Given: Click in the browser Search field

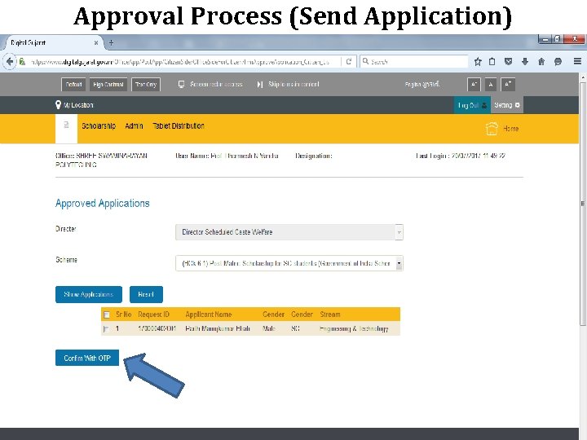Looking at the screenshot, I should 414,61.
